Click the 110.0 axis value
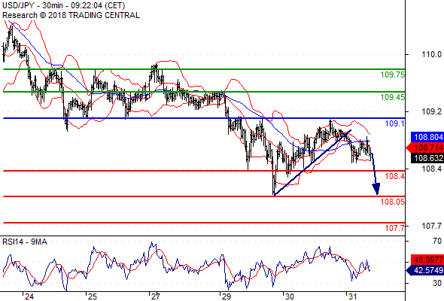This screenshot has height=301, width=444. coord(431,54)
